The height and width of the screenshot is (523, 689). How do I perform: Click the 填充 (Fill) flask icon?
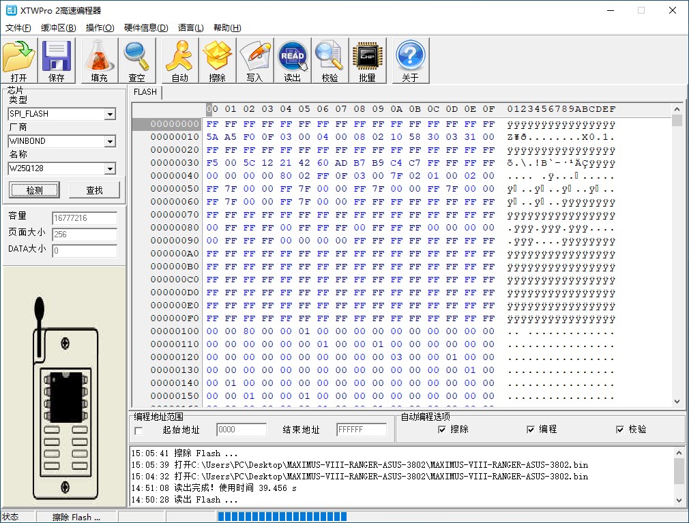(99, 57)
